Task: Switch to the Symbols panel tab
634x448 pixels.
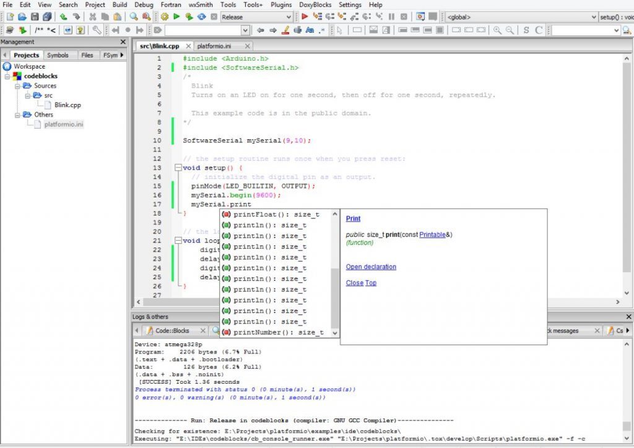Action: (x=59, y=55)
